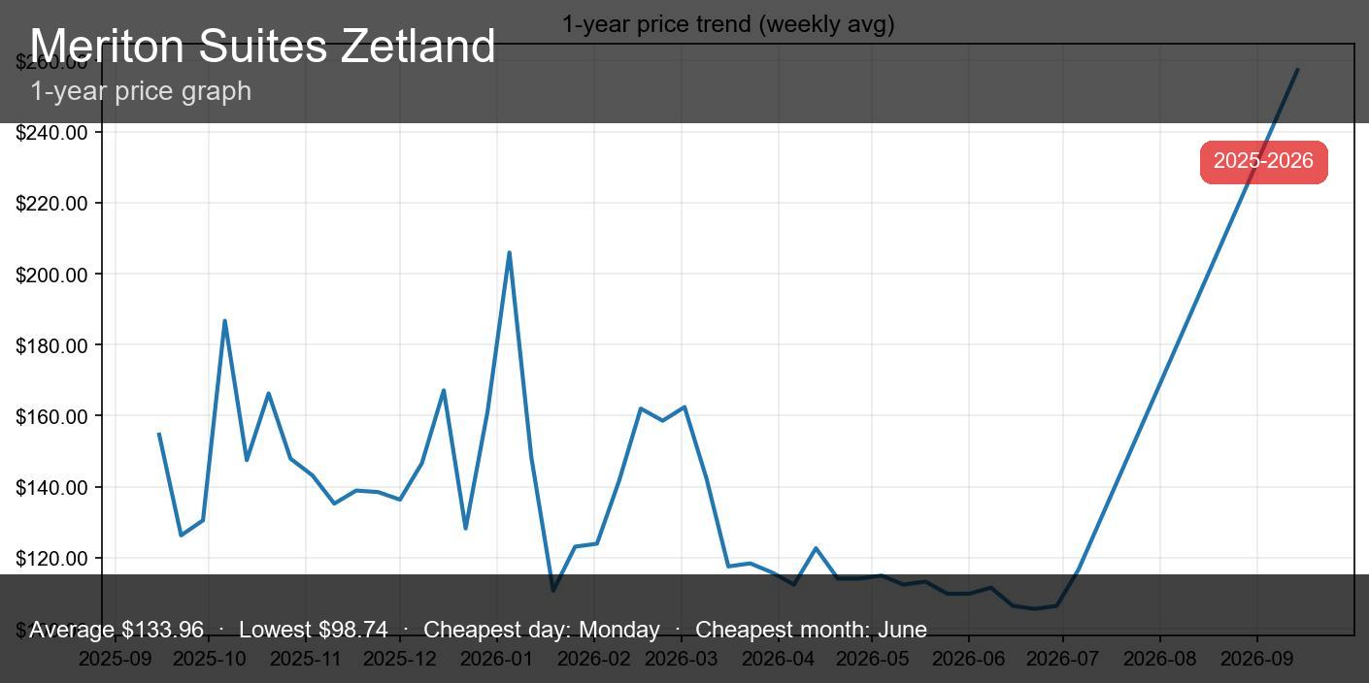Click the $240.00 y-axis label
The image size is (1369, 683).
coord(52,132)
